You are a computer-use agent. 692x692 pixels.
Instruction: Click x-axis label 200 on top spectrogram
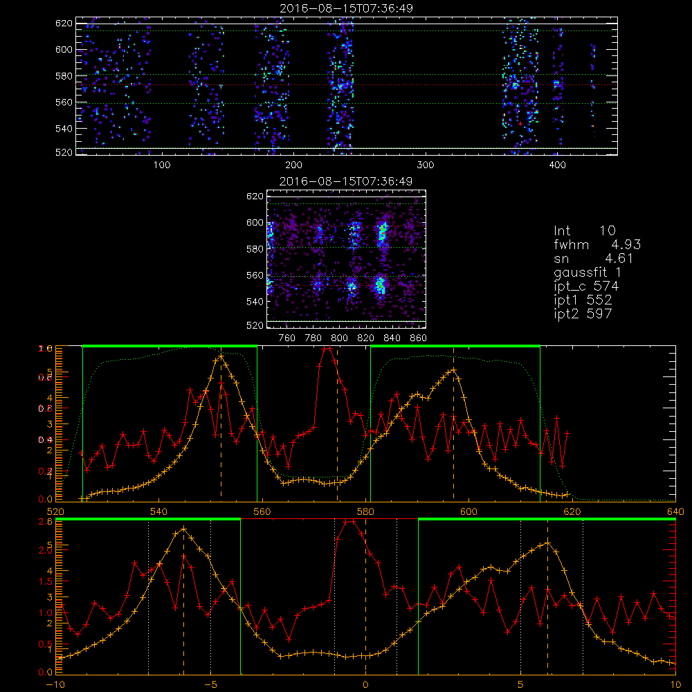[293, 165]
